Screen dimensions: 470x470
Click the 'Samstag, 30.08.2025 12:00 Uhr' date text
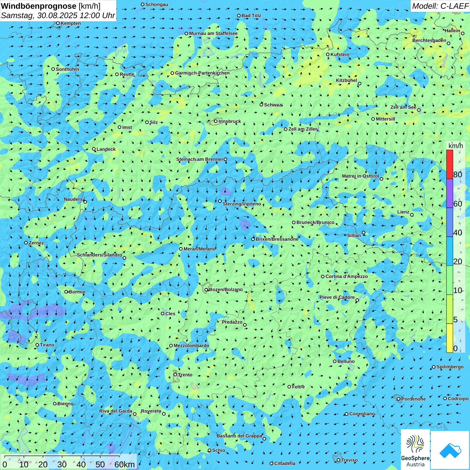(58, 15)
